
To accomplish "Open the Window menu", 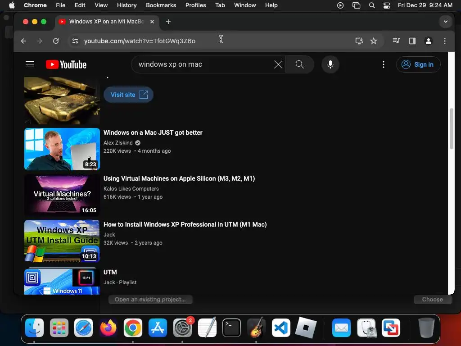I will (245, 5).
